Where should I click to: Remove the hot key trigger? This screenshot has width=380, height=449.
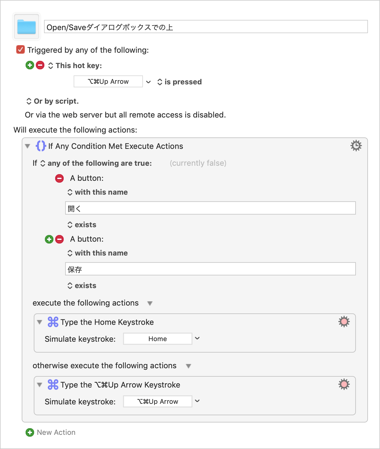click(40, 65)
